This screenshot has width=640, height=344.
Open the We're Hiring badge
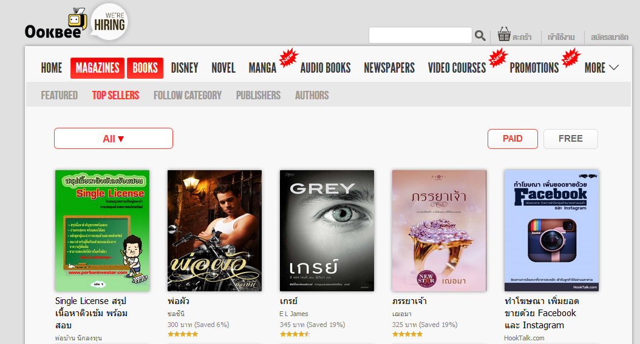[109, 22]
